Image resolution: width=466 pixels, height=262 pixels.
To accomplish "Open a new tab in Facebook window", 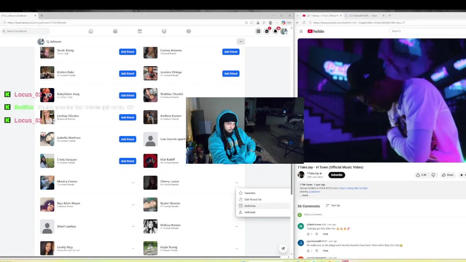I will tap(42, 16).
